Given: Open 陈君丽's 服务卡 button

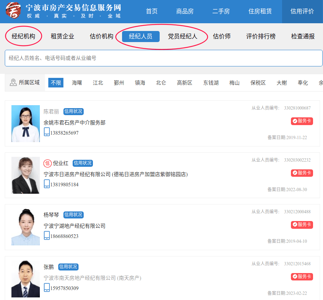Looking at the screenshot, I should coord(302,121).
